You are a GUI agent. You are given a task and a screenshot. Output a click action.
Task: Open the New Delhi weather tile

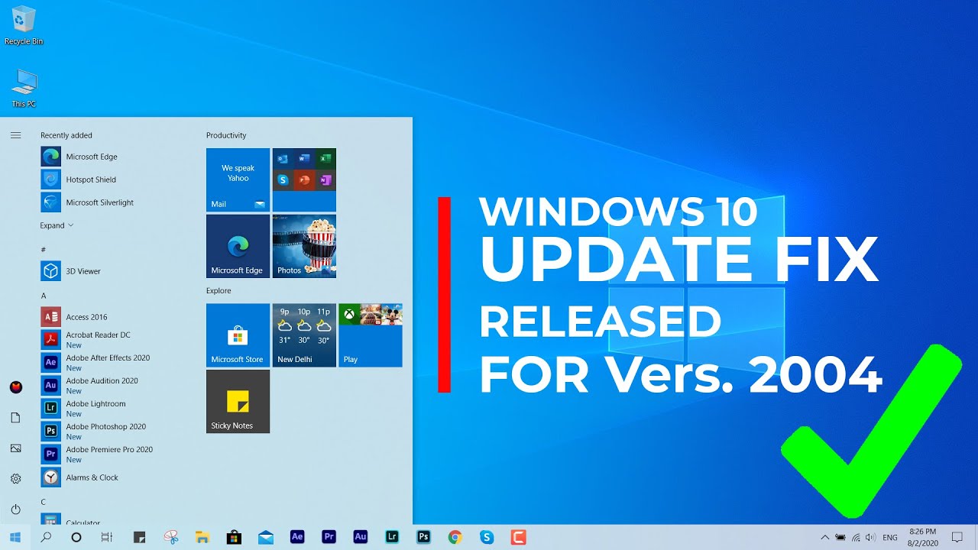[x=304, y=335]
